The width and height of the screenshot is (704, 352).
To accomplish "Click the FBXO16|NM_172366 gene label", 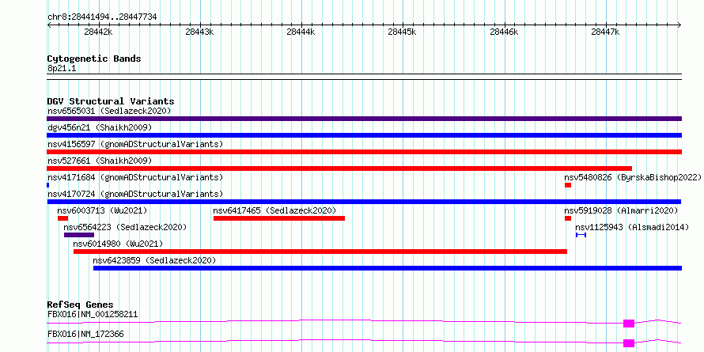I will [85, 335].
